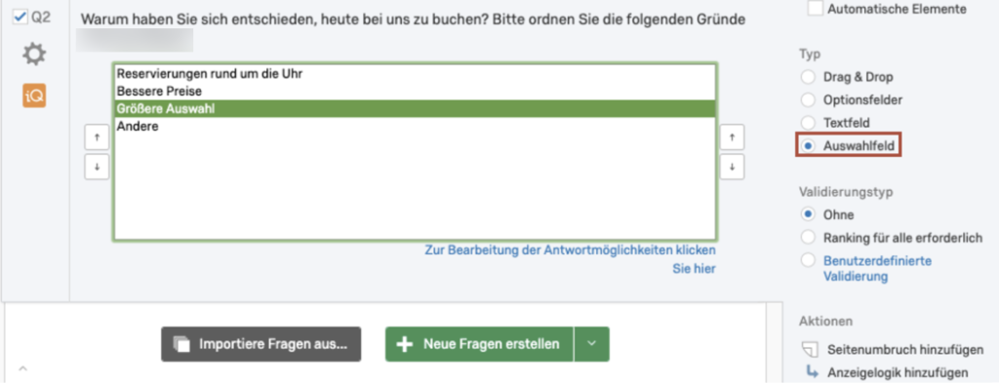
Task: Select the 'Andere' list item
Action: coord(415,127)
